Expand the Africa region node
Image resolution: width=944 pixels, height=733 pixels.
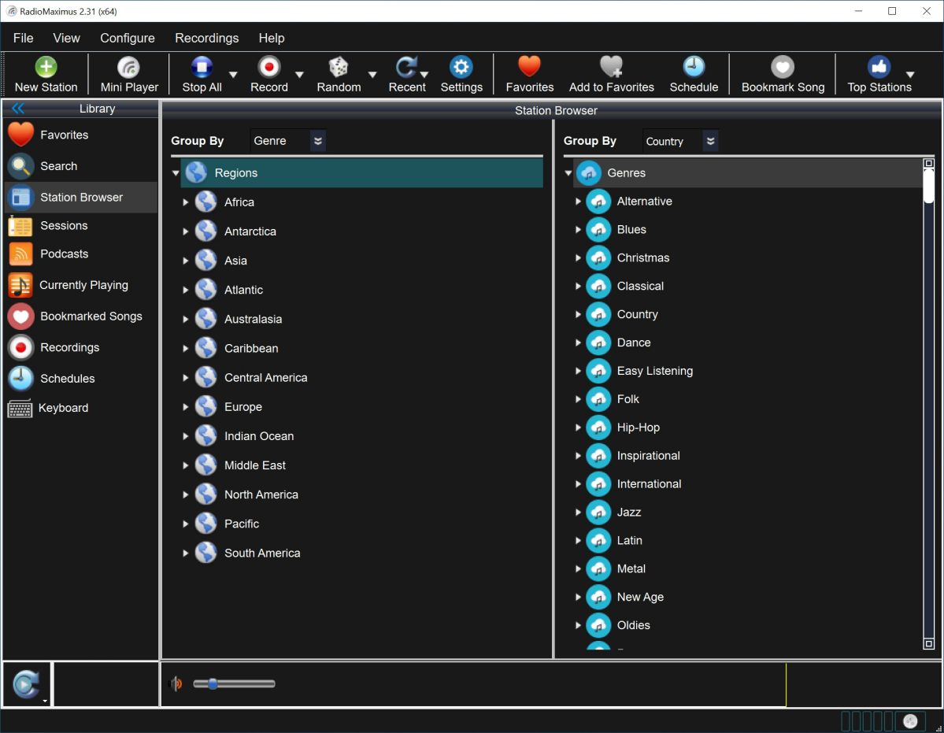click(186, 202)
